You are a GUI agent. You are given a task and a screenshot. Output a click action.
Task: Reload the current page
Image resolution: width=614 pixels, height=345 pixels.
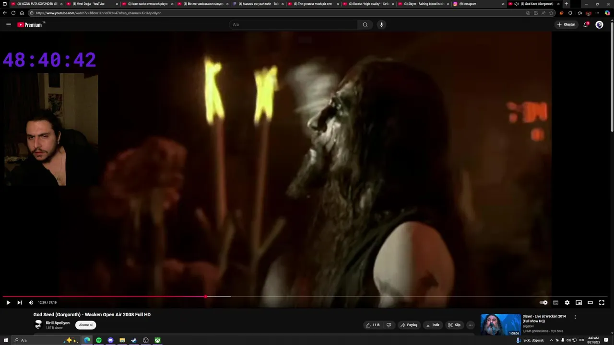(x=13, y=13)
